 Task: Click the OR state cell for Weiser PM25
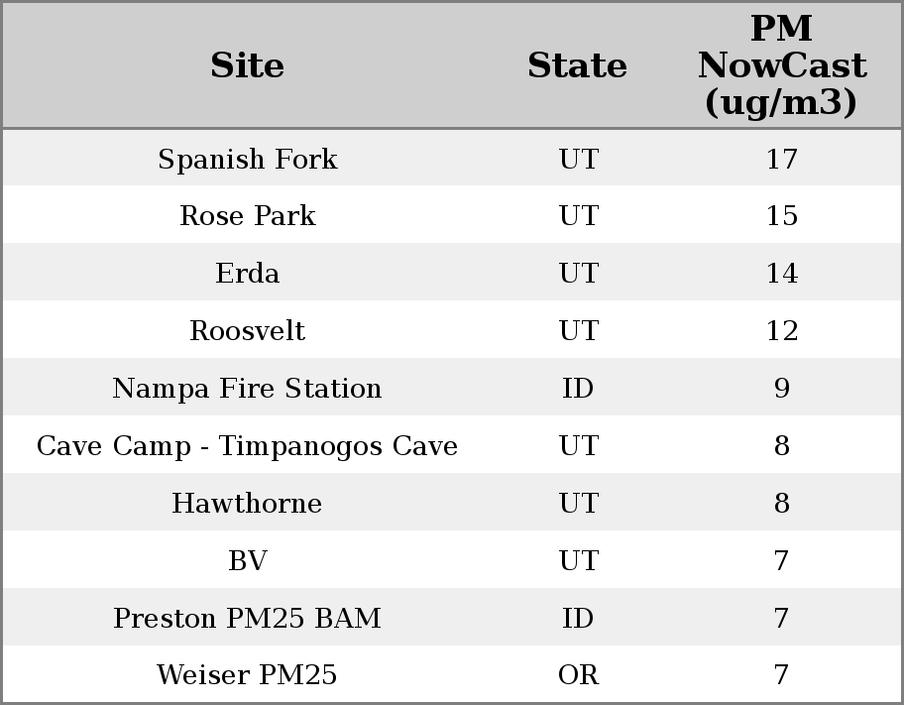tap(578, 675)
